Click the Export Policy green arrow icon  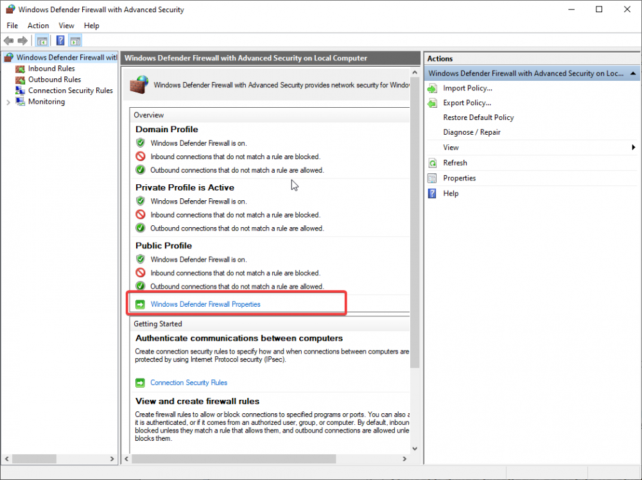coord(432,103)
